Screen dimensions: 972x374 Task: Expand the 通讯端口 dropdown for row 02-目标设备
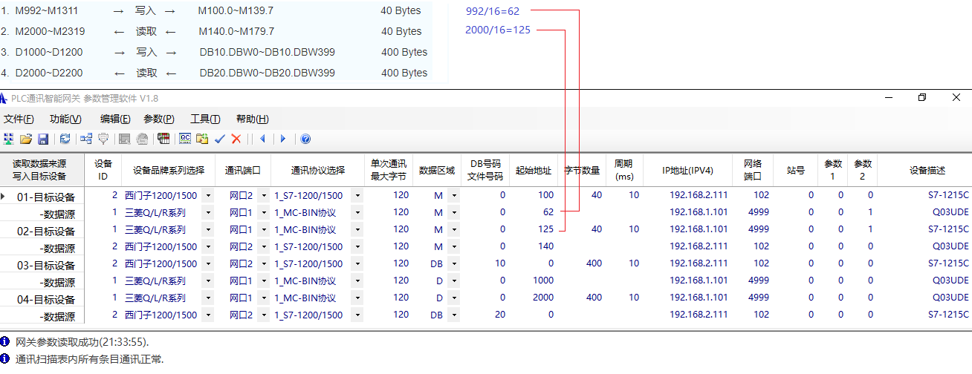264,230
